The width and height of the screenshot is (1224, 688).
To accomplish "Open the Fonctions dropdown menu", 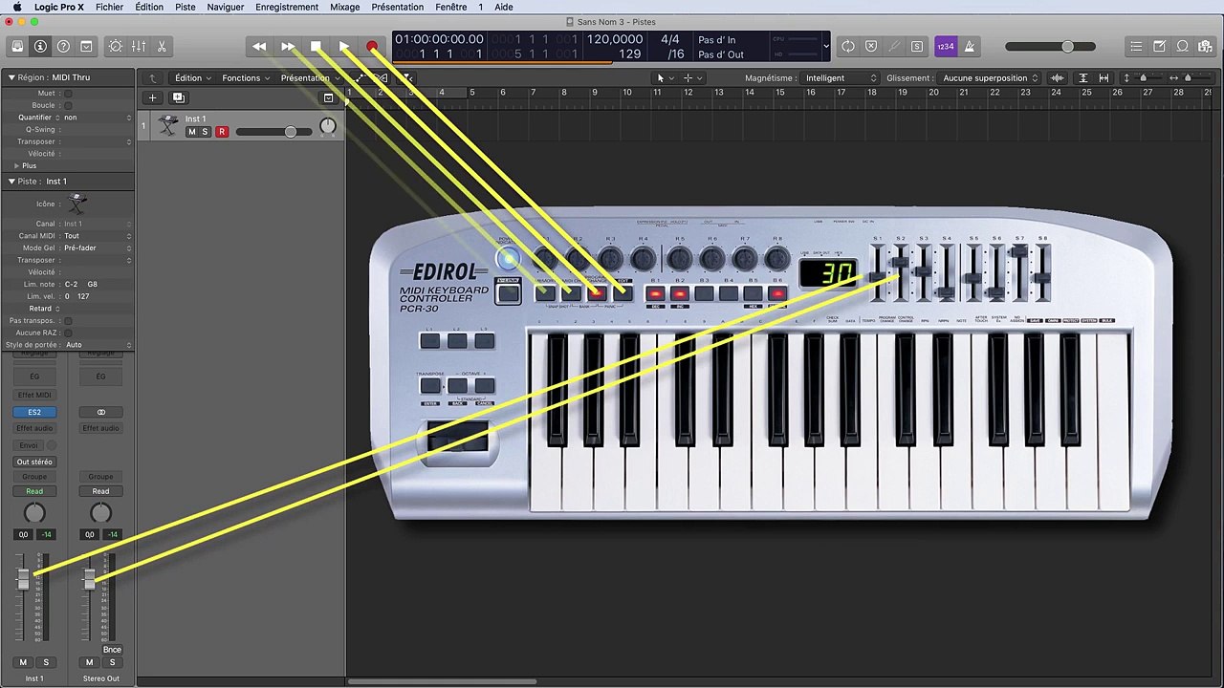I will (x=245, y=78).
